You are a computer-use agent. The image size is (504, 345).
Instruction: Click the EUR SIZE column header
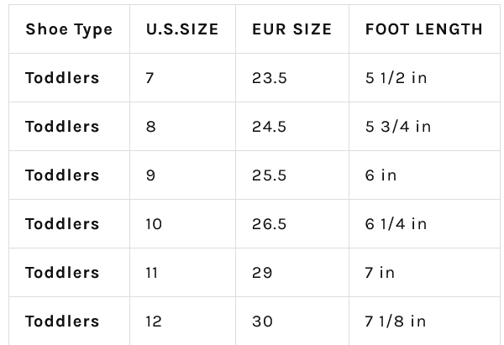pyautogui.click(x=292, y=29)
